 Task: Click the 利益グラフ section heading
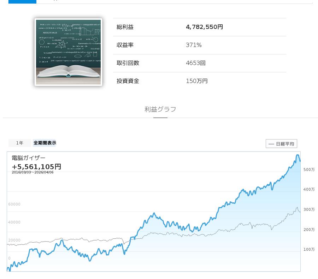[x=160, y=109]
